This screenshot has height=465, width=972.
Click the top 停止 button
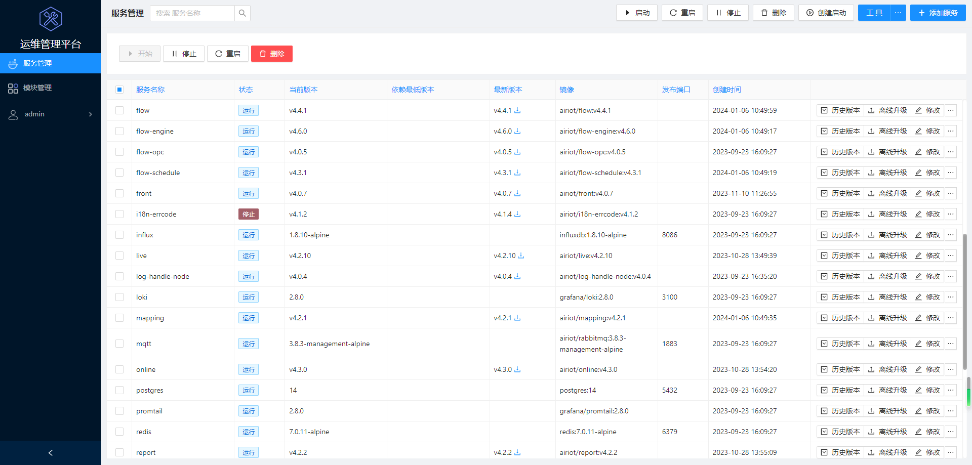coord(728,13)
